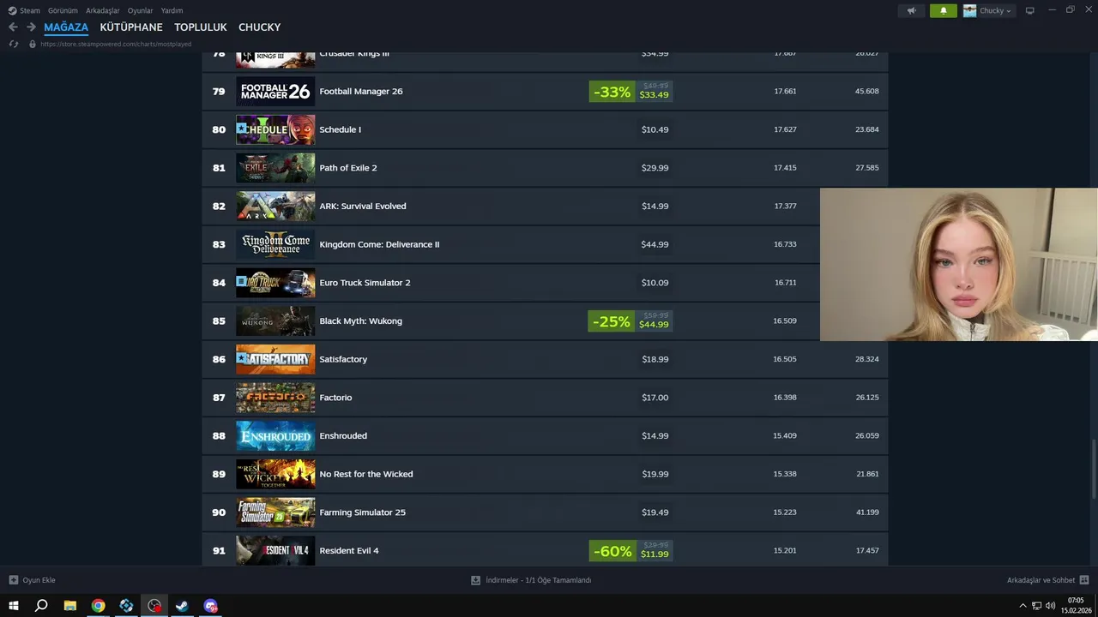This screenshot has width=1098, height=617.
Task: Open the network tray icon
Action: point(1036,606)
